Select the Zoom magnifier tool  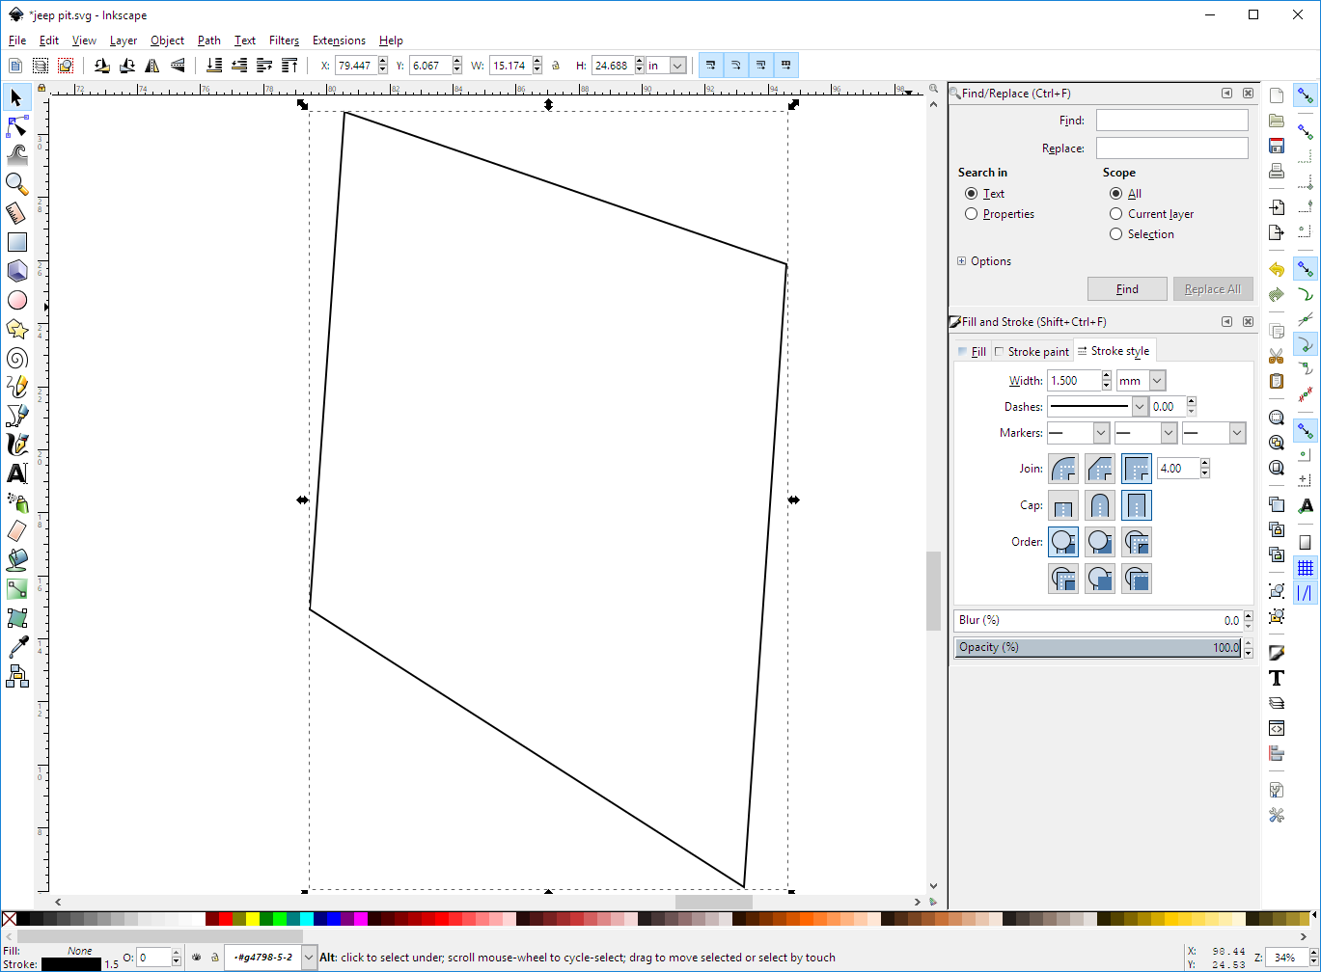coord(16,183)
